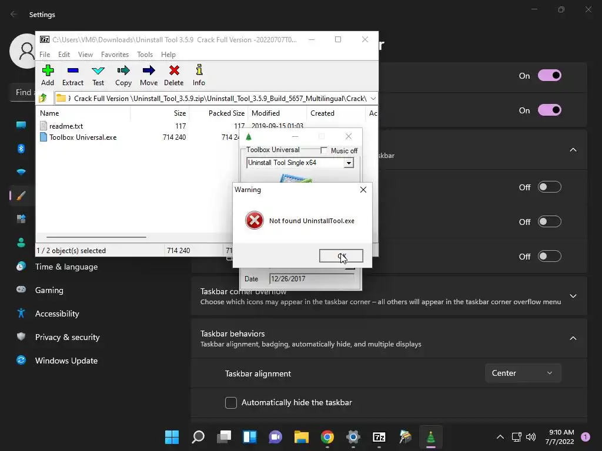Sort by the Size column header
The width and height of the screenshot is (602, 451).
point(159,113)
